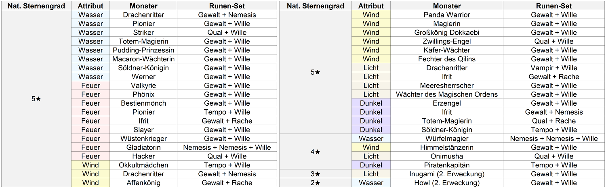
Task: Click the Inugami (2. Erweckung) cell
Action: (447, 174)
